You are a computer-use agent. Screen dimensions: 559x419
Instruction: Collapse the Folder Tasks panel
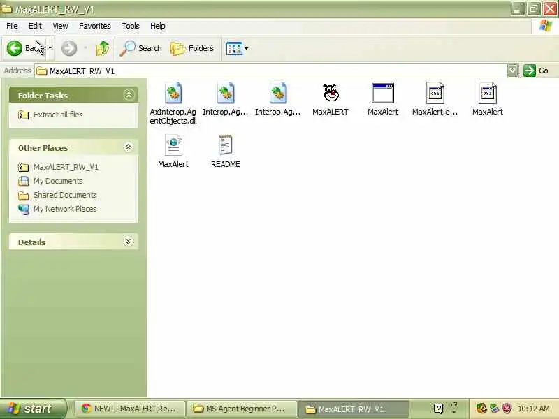tap(129, 95)
